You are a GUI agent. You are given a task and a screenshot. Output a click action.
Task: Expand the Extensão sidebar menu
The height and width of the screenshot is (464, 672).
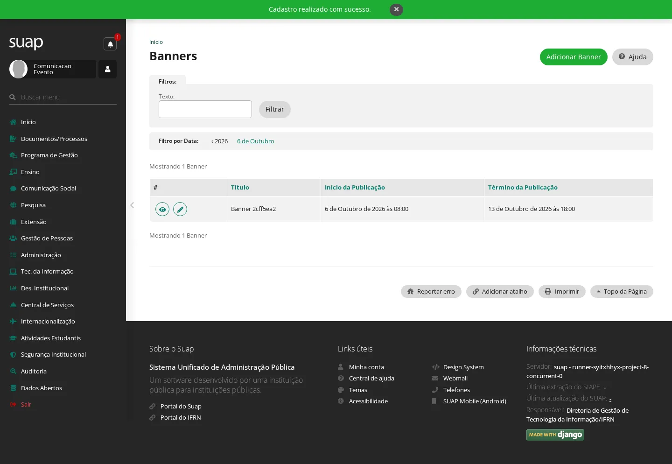coord(63,222)
